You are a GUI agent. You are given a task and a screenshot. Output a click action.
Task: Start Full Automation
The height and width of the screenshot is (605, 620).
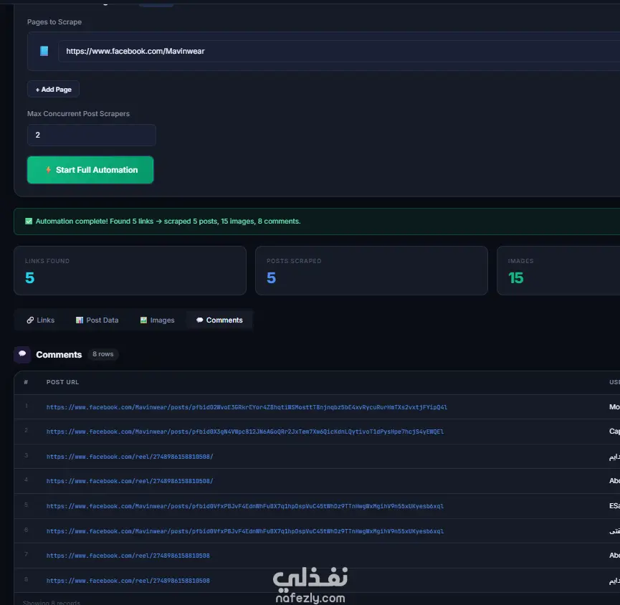point(90,170)
